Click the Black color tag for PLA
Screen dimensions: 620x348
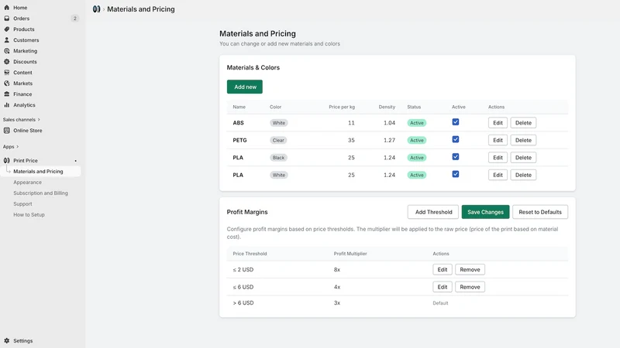click(x=278, y=158)
